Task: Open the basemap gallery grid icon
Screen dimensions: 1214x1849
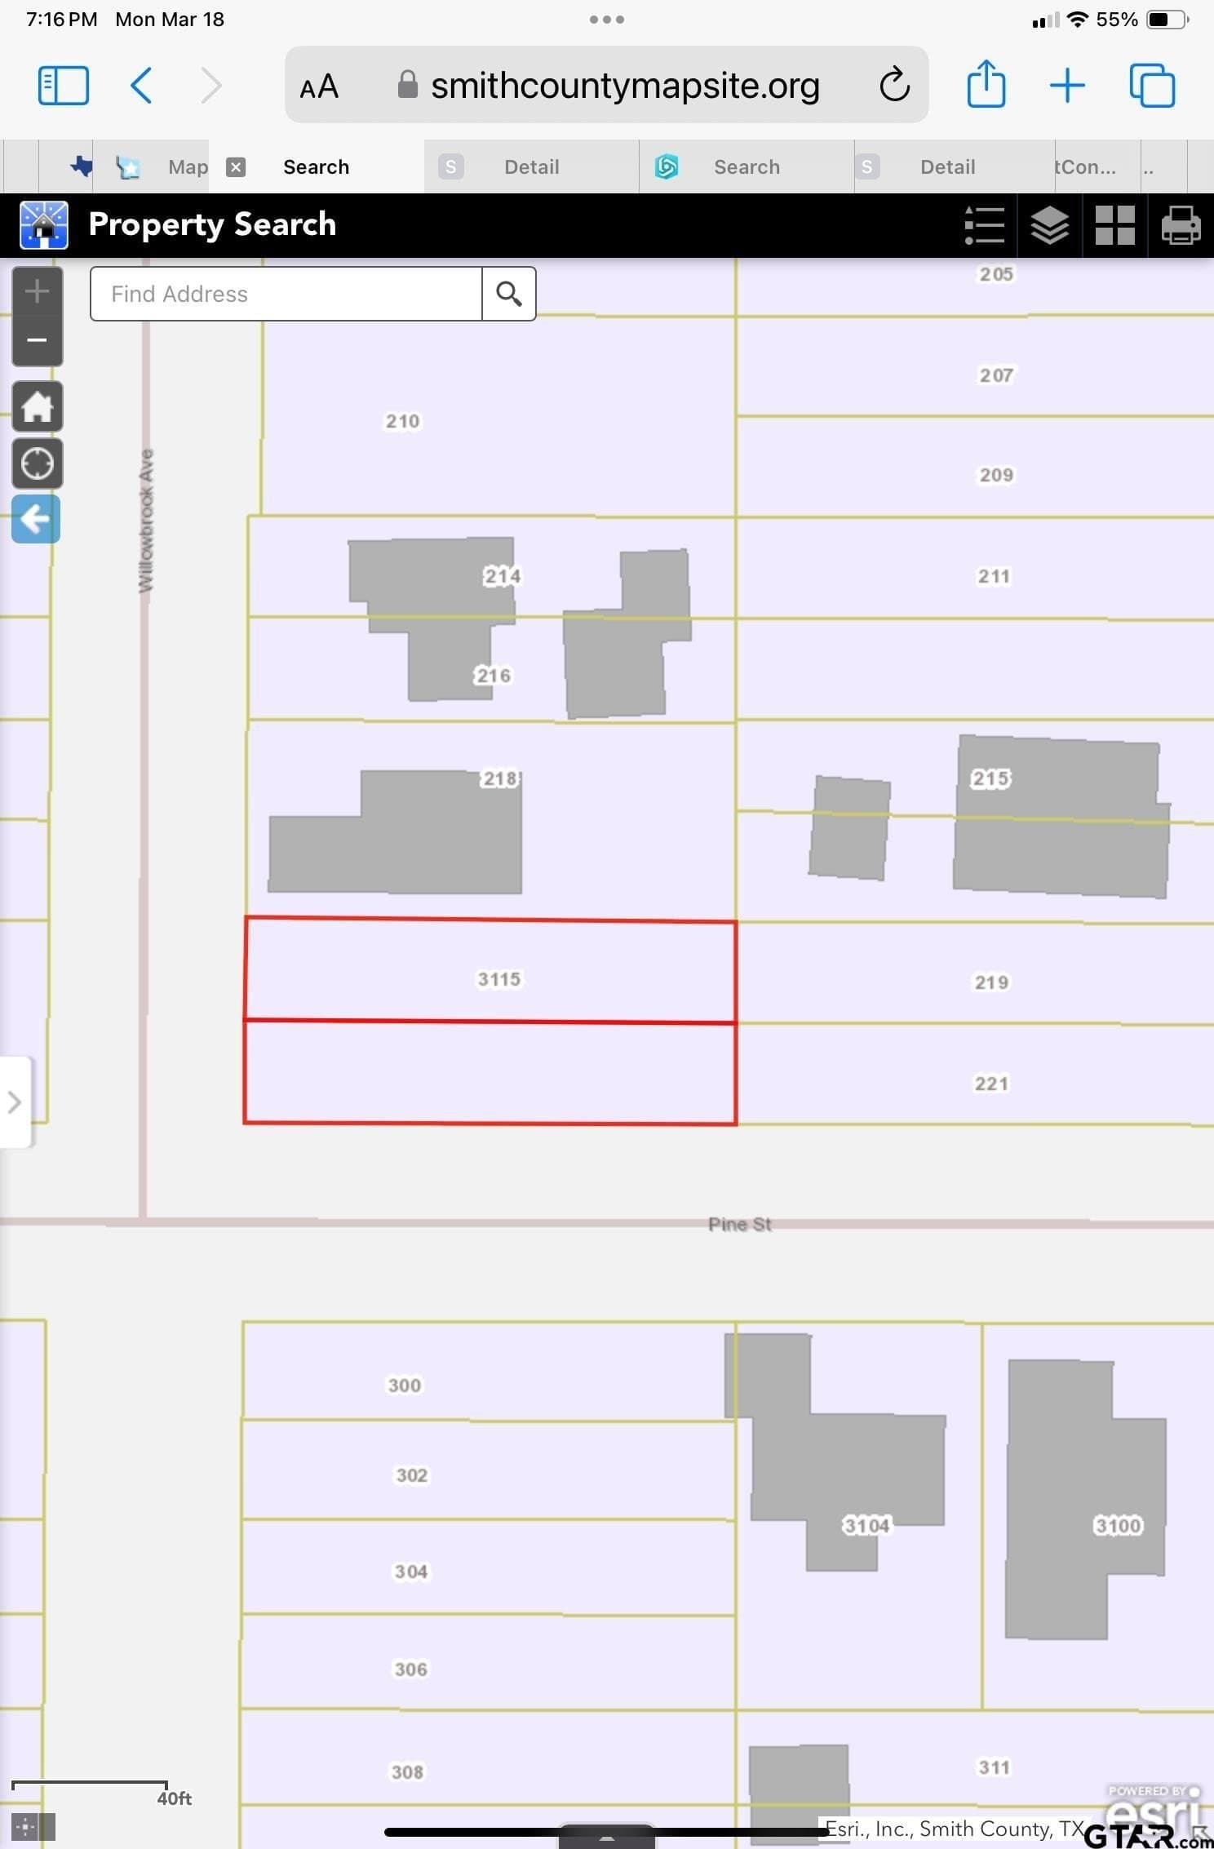Action: pyautogui.click(x=1114, y=225)
